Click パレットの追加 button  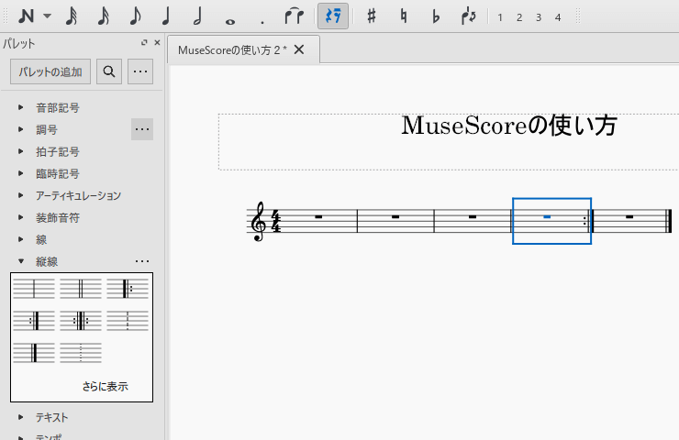click(x=50, y=71)
